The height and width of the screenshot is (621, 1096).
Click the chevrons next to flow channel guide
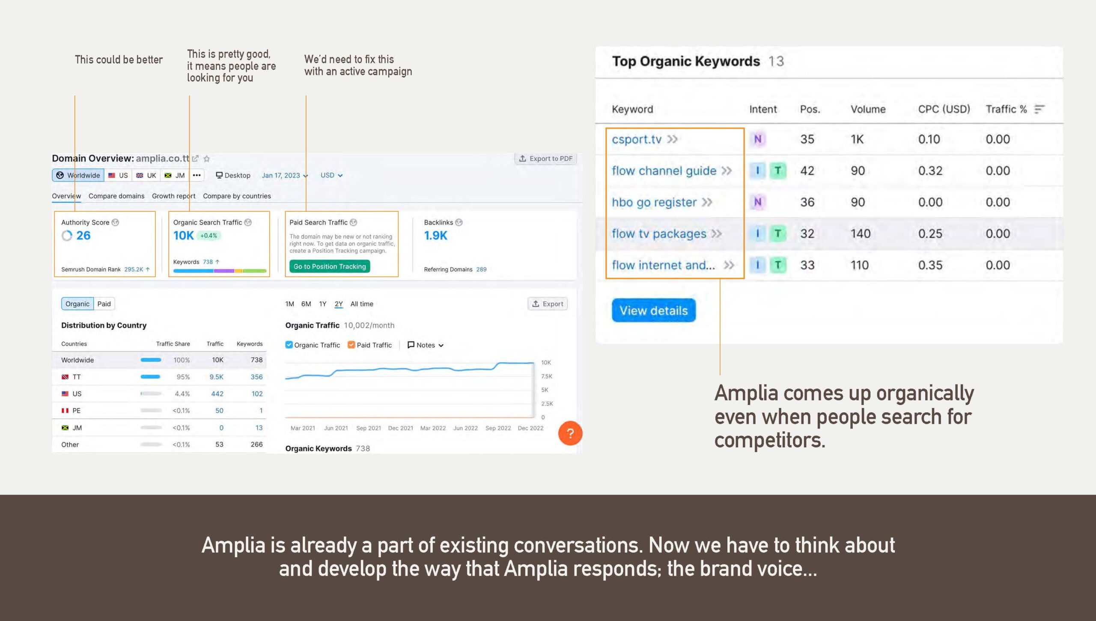coord(727,171)
